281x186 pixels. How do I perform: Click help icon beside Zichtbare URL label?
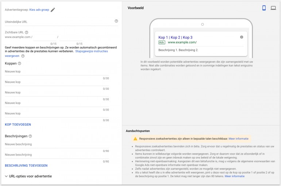coord(27,32)
